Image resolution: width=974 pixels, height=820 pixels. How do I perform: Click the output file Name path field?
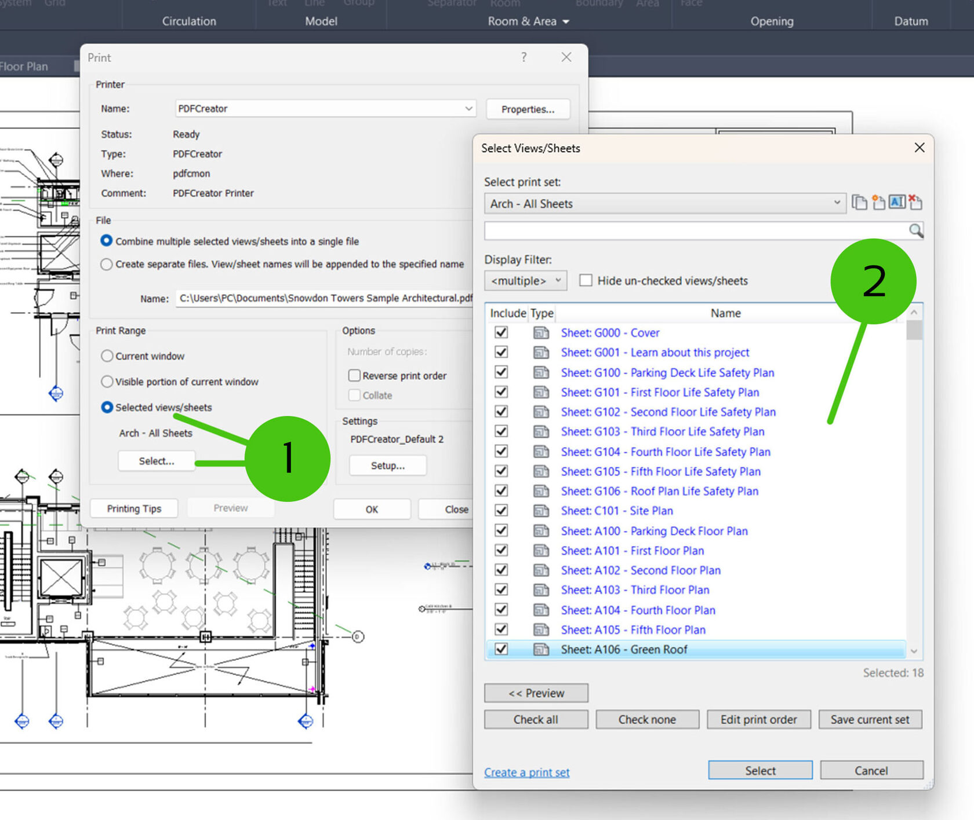tap(325, 298)
